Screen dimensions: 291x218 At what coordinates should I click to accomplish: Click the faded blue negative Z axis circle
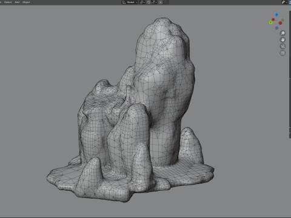point(277,28)
